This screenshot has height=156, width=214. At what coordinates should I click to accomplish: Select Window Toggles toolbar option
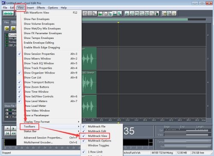tap(102, 145)
